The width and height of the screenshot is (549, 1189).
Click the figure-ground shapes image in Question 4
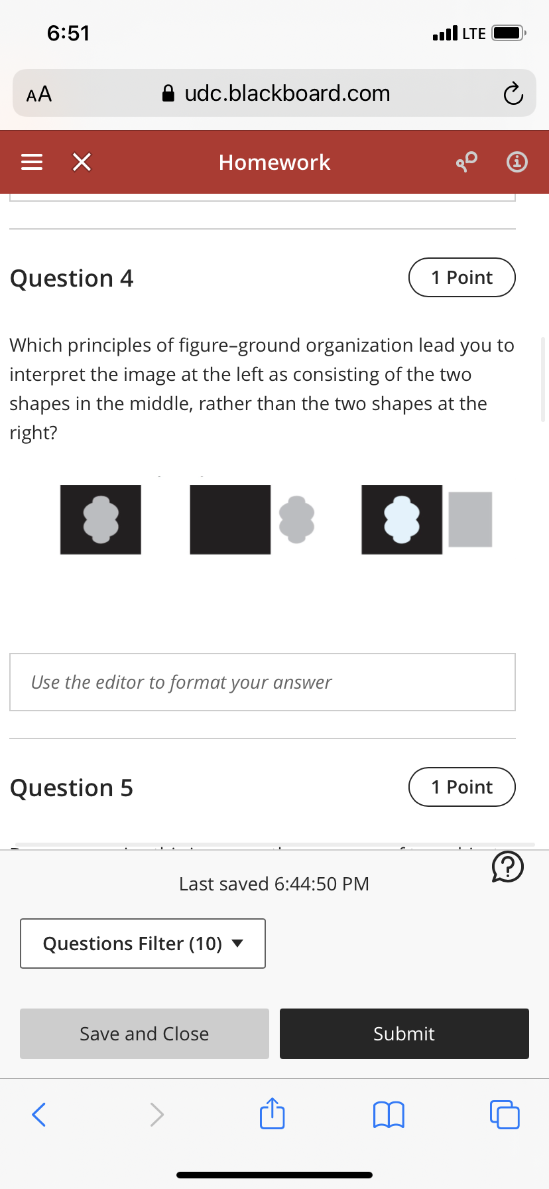coord(275,519)
